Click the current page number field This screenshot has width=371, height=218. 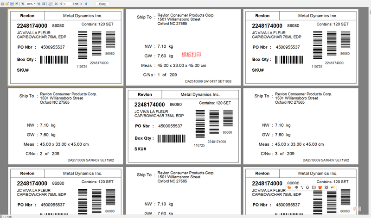(68, 4)
